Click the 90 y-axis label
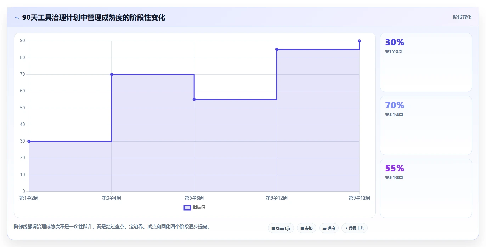Image resolution: width=486 pixels, height=247 pixels. (x=22, y=41)
